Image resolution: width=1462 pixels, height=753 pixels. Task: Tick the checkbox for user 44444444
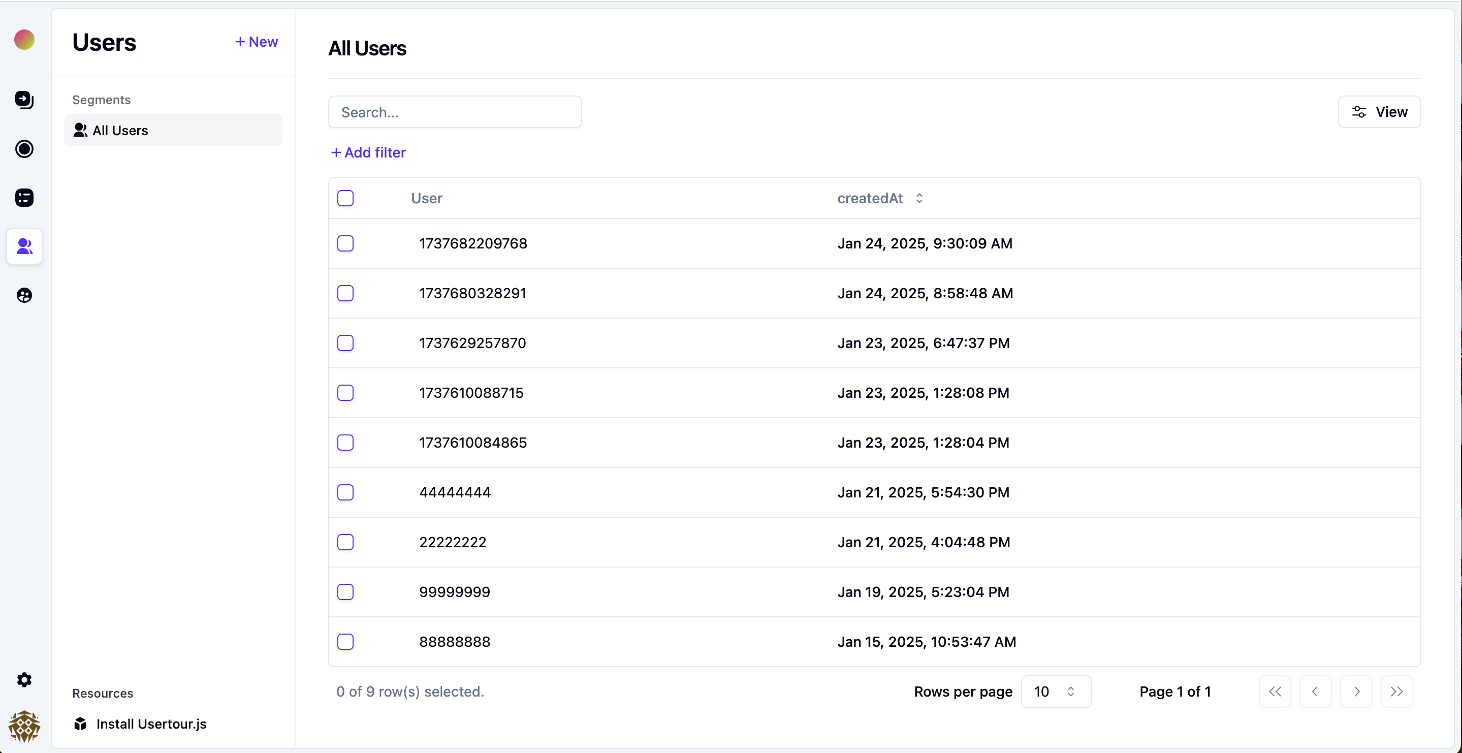pyautogui.click(x=345, y=492)
